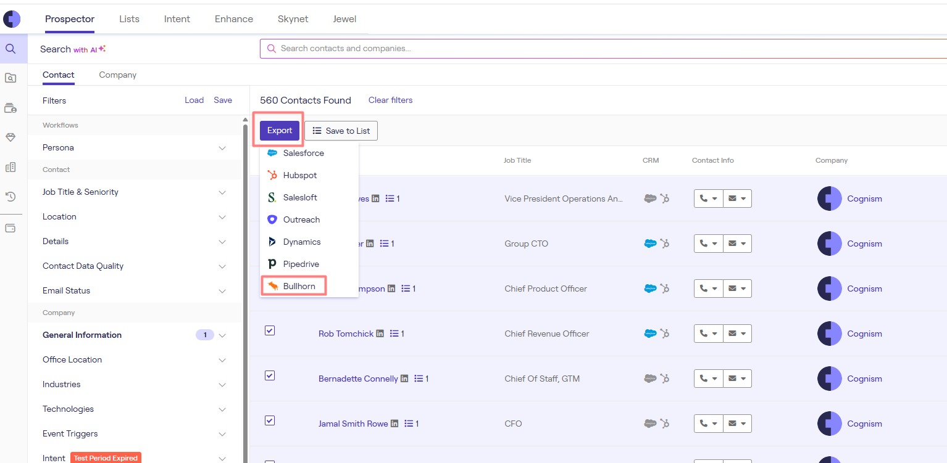
Task: Open the search icon in left sidebar
Action: pos(10,49)
